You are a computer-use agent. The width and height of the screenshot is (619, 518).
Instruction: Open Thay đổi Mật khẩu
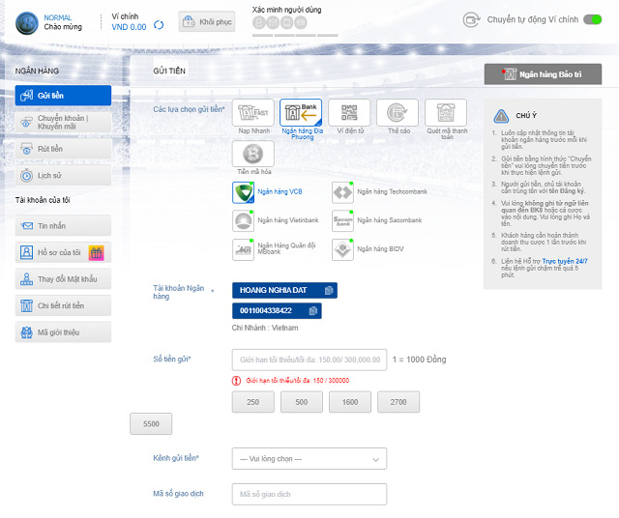pos(63,279)
